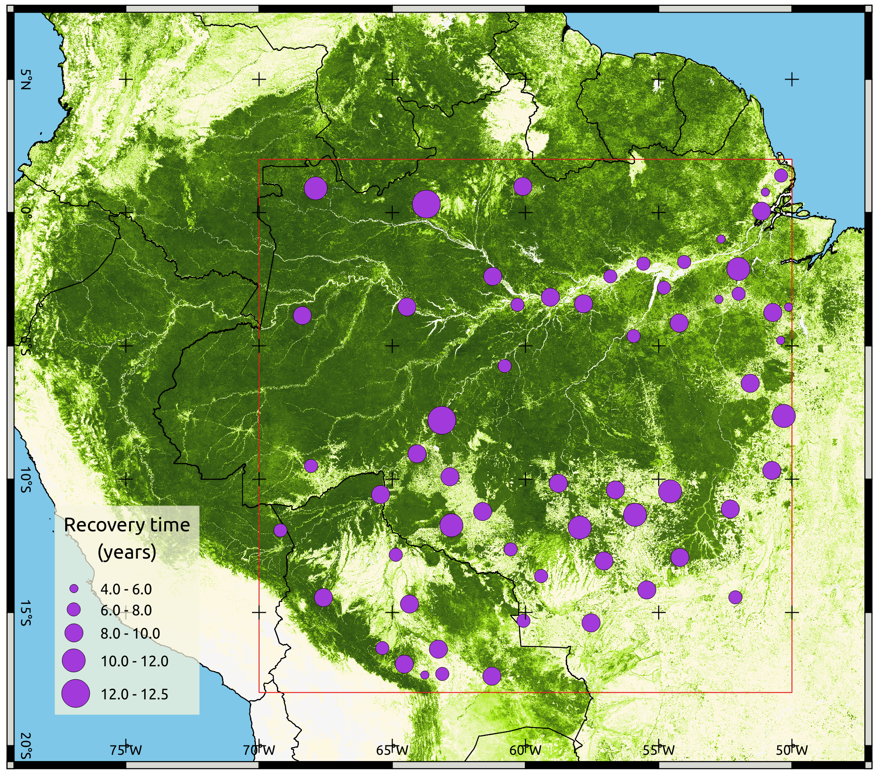Select the "6.0 - 8.0" legend label
879x774 pixels.
[126, 610]
